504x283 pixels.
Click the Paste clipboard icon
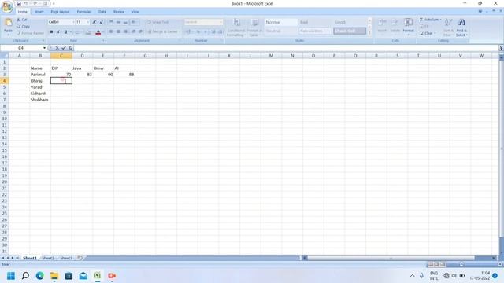[x=8, y=23]
